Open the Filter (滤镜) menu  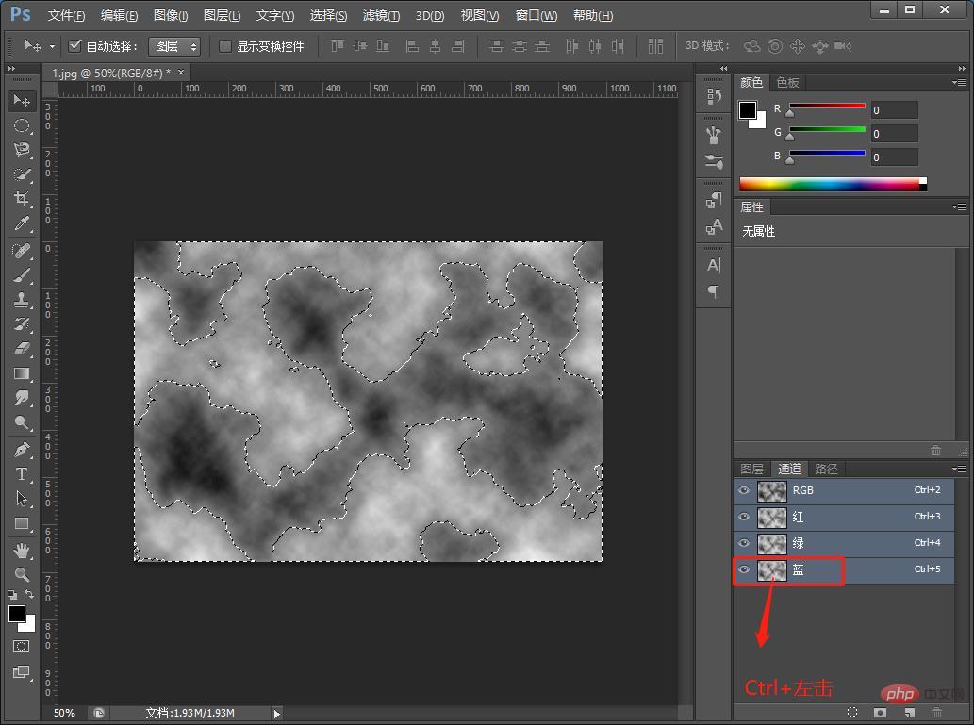click(381, 15)
